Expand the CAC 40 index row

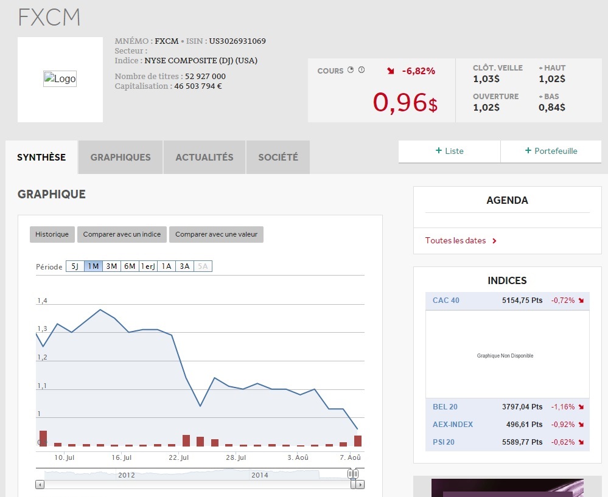[446, 301]
